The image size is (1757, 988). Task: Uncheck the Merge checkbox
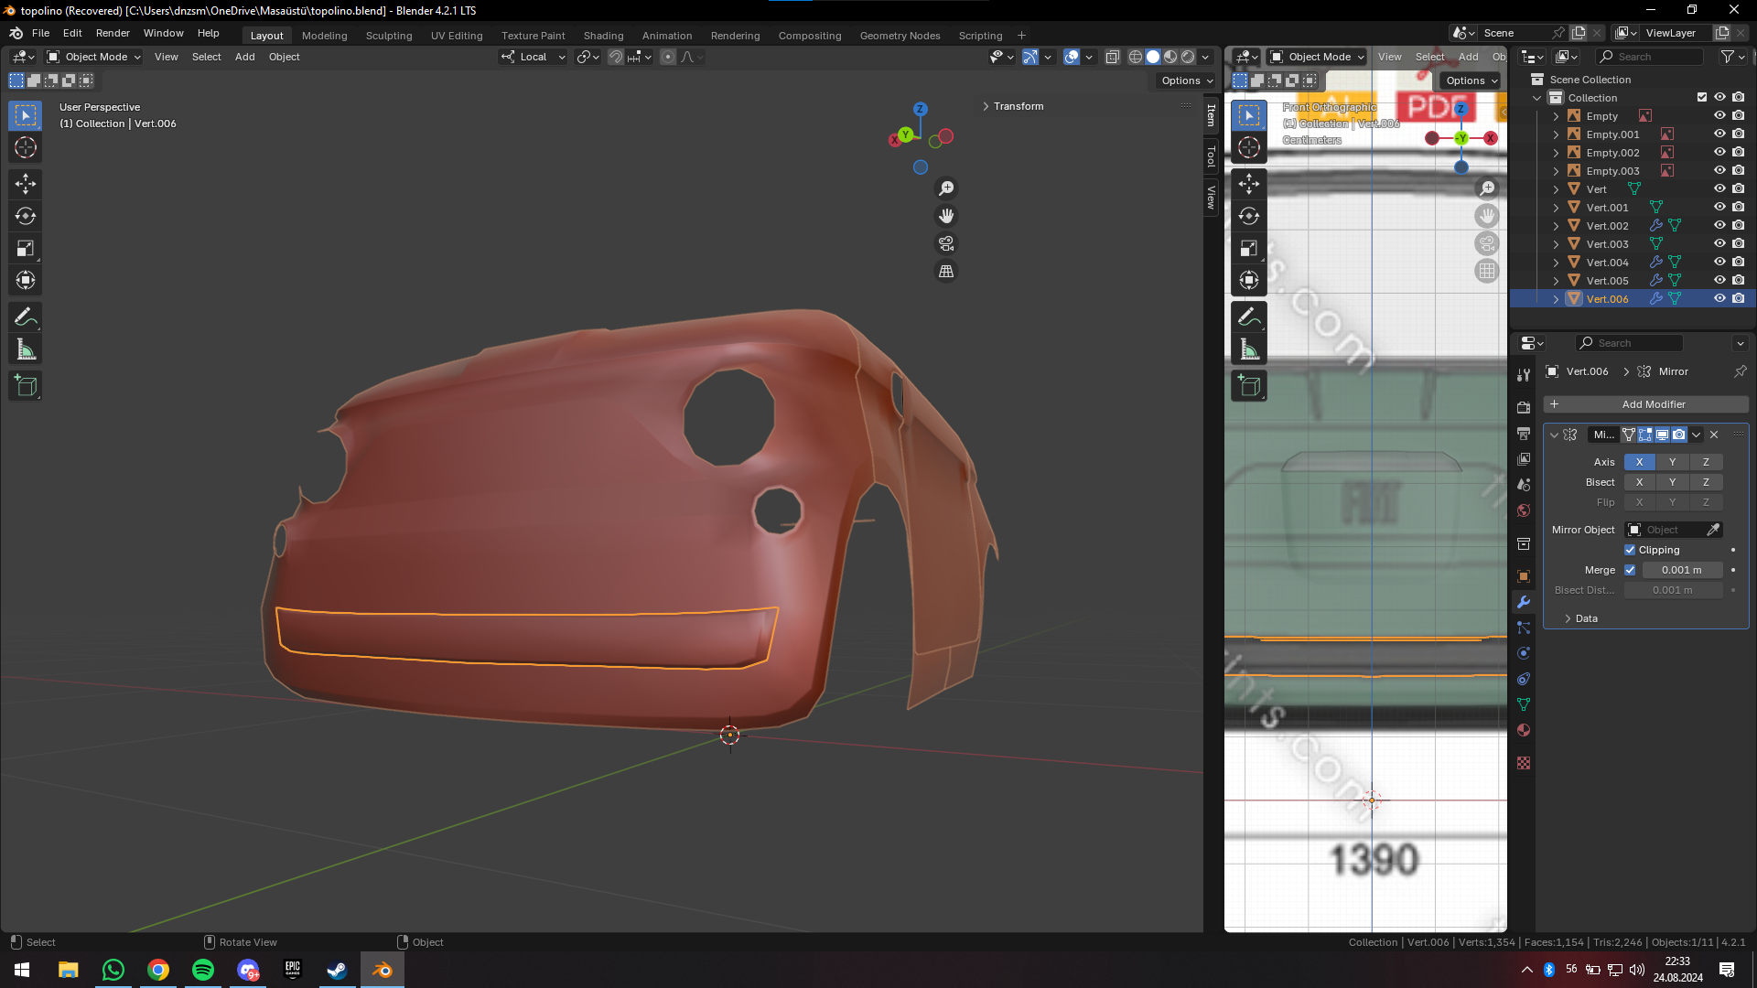pyautogui.click(x=1630, y=570)
